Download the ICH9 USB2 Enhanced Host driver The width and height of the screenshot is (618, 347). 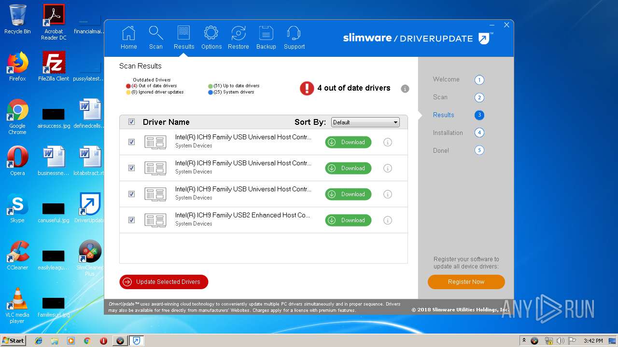point(348,220)
